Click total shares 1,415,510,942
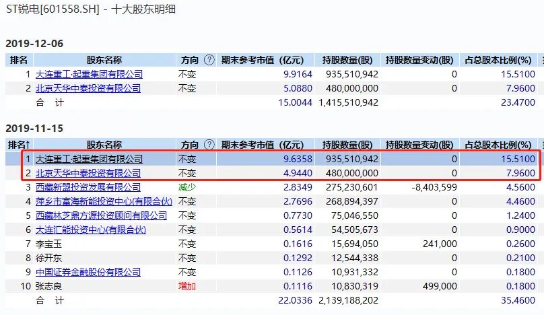This screenshot has height=315, width=544. click(348, 103)
